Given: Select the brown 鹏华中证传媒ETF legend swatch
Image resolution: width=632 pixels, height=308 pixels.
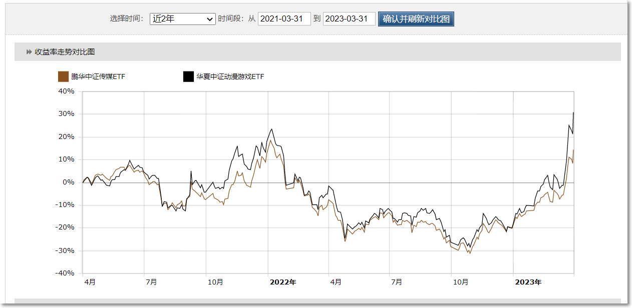Looking at the screenshot, I should coord(63,76).
